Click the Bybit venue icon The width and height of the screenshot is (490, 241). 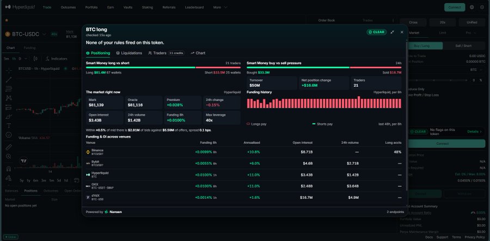(88, 163)
